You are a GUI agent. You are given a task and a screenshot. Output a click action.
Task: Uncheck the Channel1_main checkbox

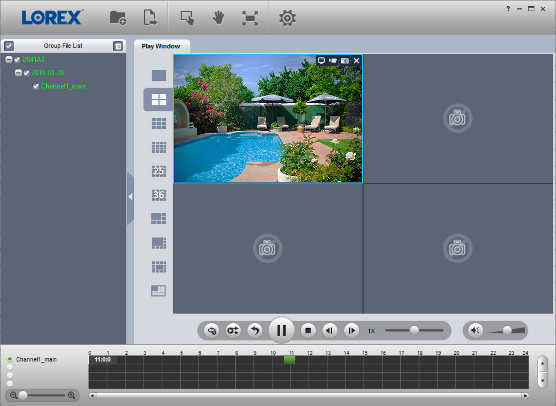pos(36,86)
